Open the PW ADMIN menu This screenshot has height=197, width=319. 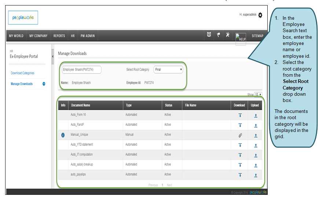pos(88,36)
